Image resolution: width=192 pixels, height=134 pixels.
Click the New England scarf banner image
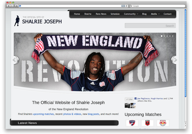[x=95, y=62]
